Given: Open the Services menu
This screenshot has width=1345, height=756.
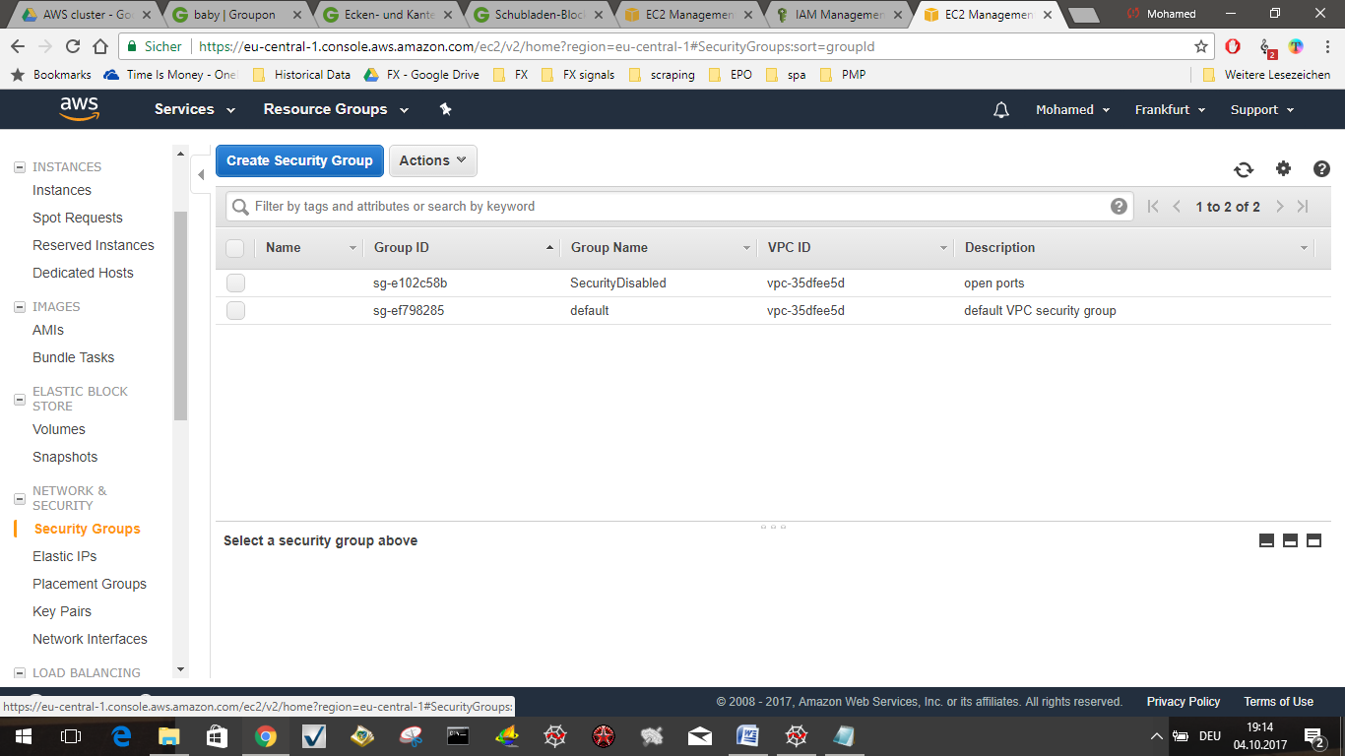Looking at the screenshot, I should [195, 109].
